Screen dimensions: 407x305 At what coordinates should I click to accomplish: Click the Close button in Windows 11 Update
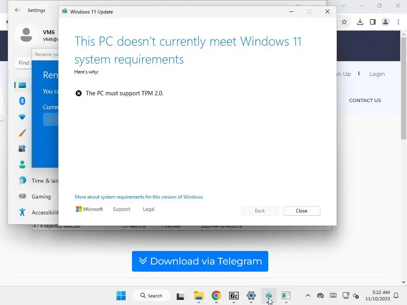coord(301,211)
